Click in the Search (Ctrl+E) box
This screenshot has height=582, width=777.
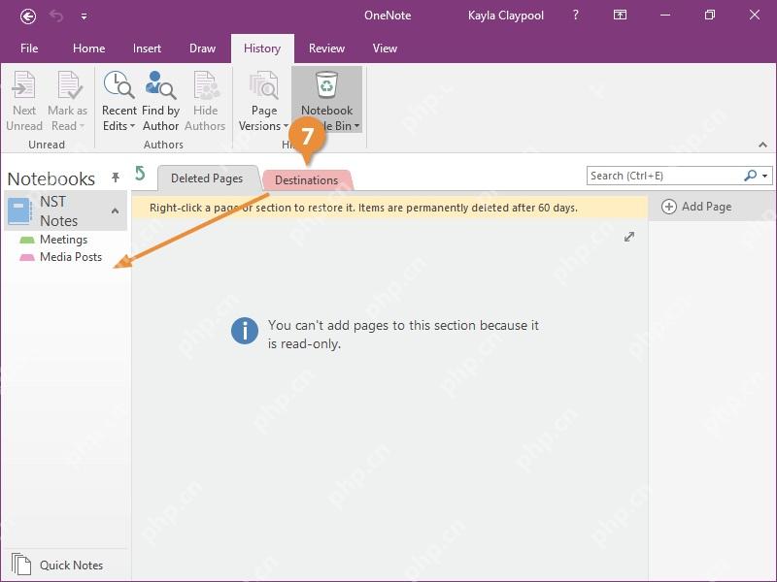(665, 176)
